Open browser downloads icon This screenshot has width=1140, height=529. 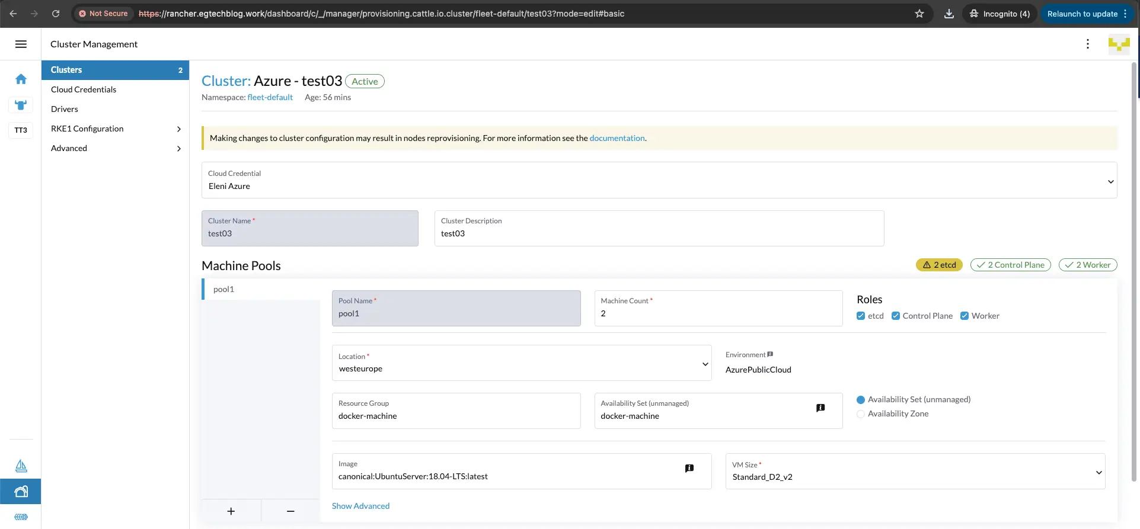point(949,14)
